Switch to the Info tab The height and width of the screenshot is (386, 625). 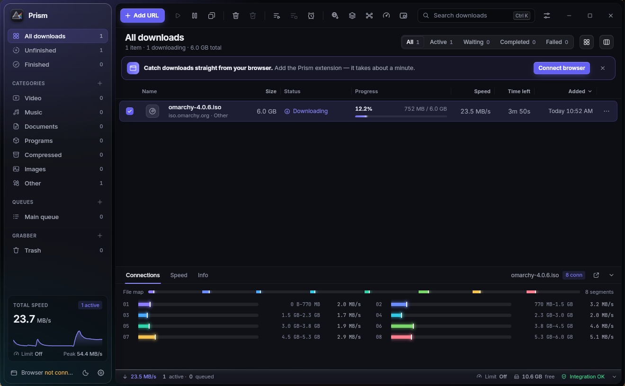pyautogui.click(x=203, y=275)
